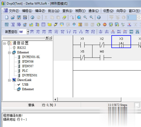Click the magnifier Find icon
141x127 pixels.
pyautogui.click(x=79, y=17)
